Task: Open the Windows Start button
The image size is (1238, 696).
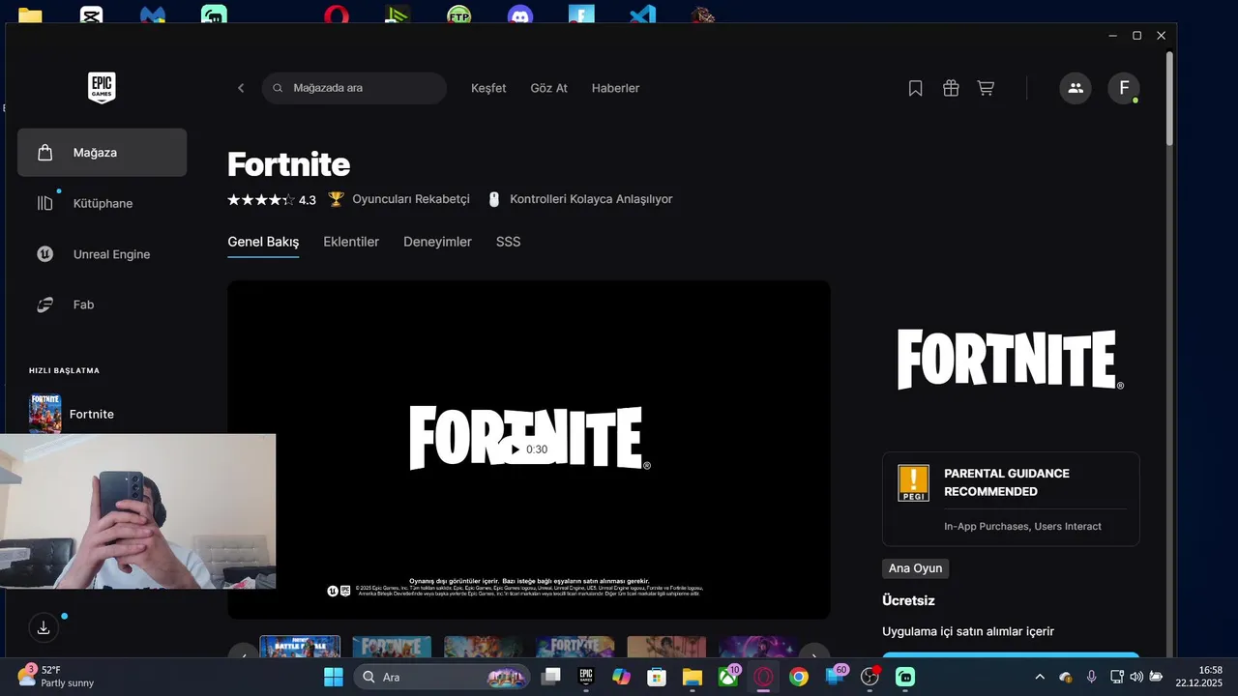Action: (333, 677)
